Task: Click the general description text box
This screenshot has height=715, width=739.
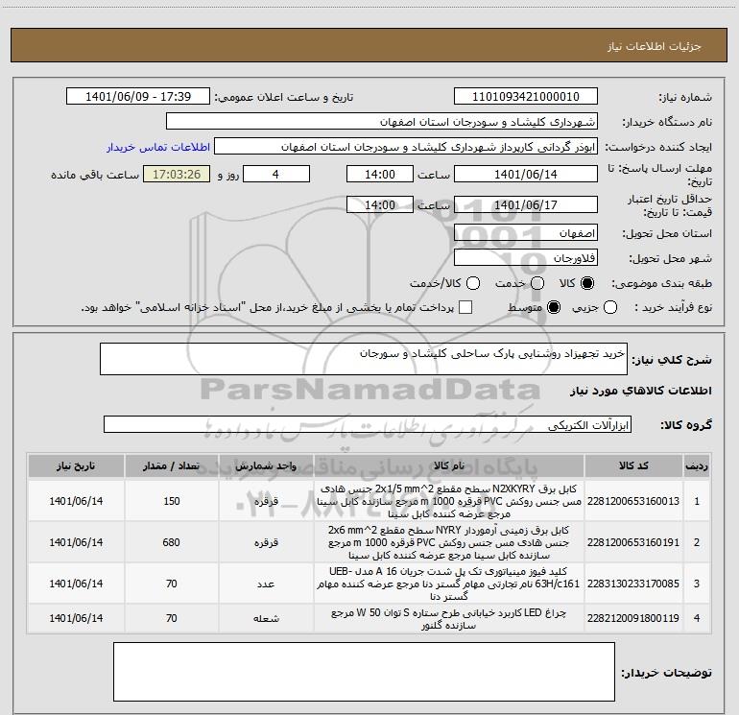Action: point(364,359)
